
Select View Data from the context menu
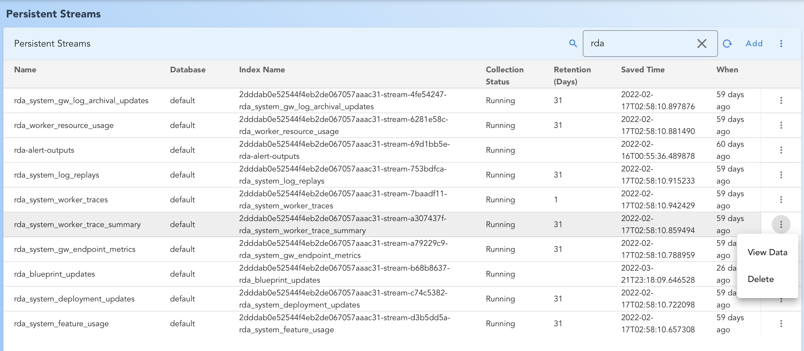click(x=767, y=253)
